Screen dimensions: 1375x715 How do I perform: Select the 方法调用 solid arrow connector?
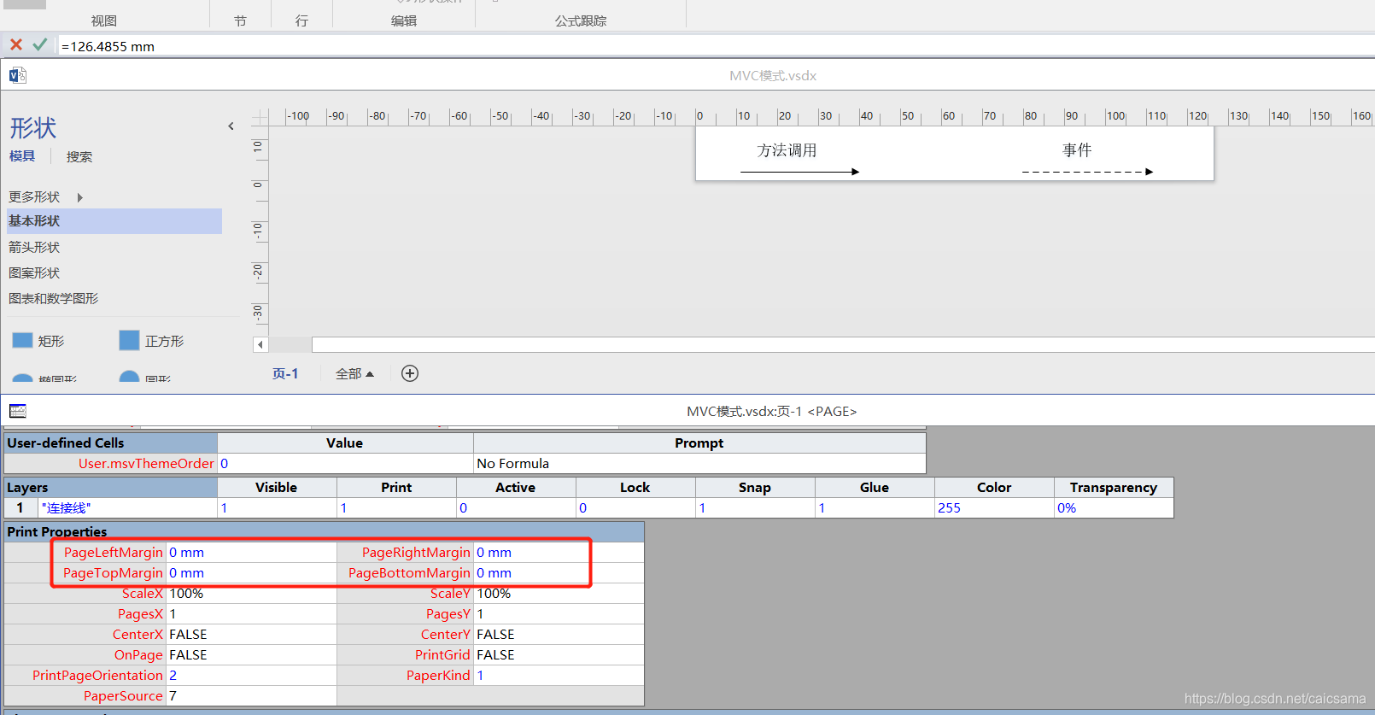click(x=799, y=172)
